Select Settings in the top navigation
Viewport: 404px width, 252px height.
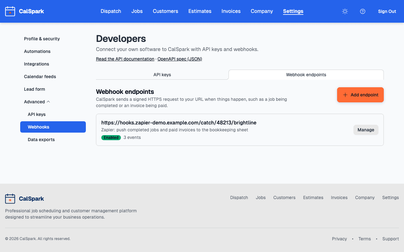click(293, 11)
